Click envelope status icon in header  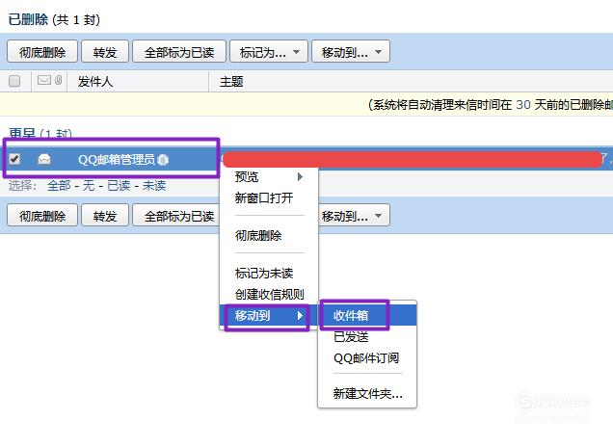coord(44,80)
